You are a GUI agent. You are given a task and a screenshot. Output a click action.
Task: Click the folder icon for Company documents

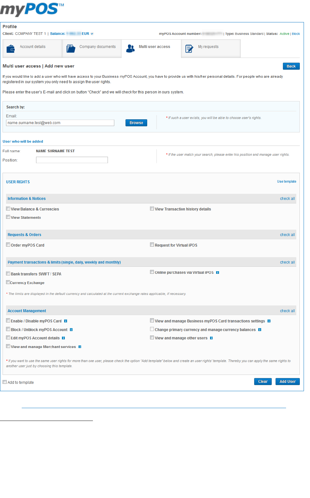tap(71, 49)
